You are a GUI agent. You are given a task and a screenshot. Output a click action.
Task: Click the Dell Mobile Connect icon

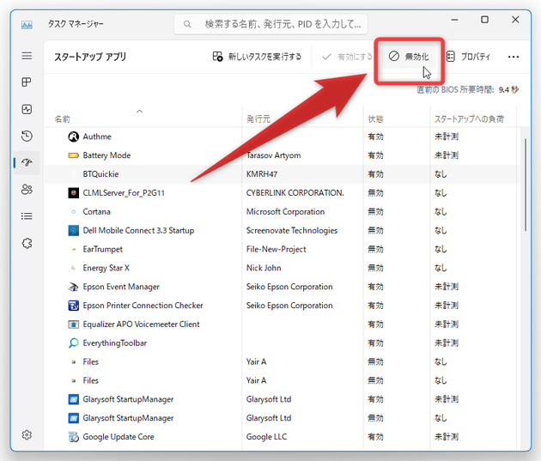click(73, 230)
